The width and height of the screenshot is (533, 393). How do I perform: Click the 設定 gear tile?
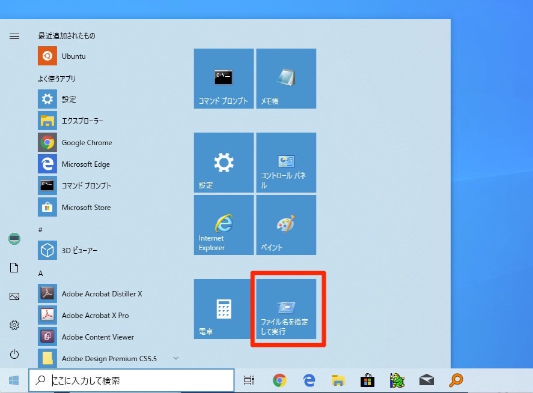click(x=224, y=163)
